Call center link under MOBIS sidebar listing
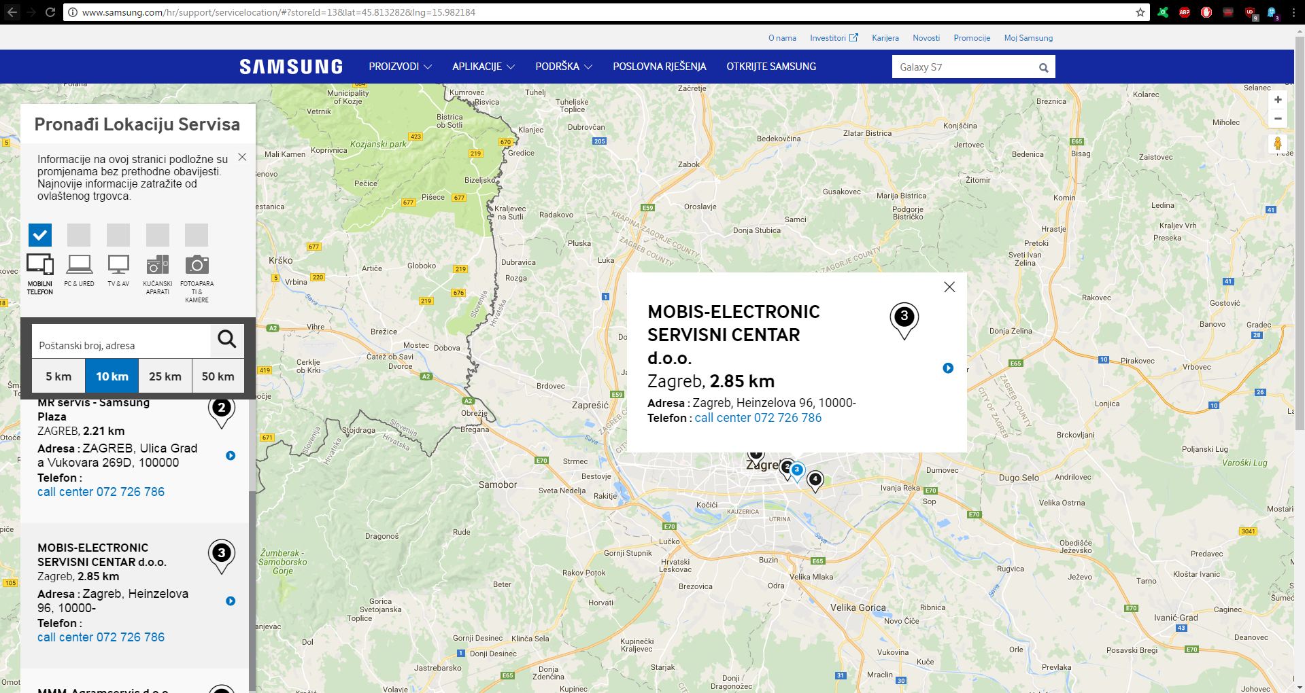 pyautogui.click(x=101, y=637)
